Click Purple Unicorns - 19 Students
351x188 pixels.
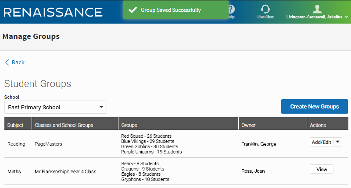151,152
